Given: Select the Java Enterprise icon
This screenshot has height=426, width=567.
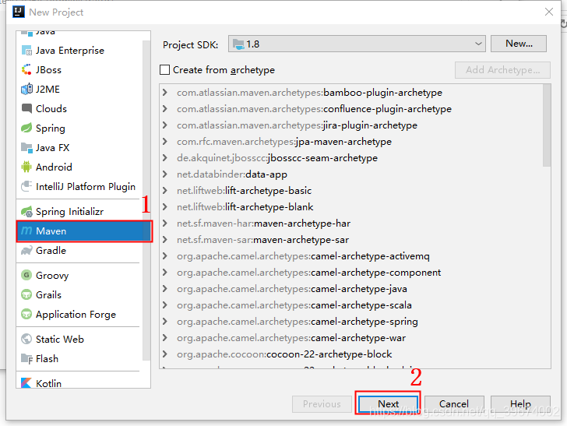Looking at the screenshot, I should pyautogui.click(x=26, y=51).
